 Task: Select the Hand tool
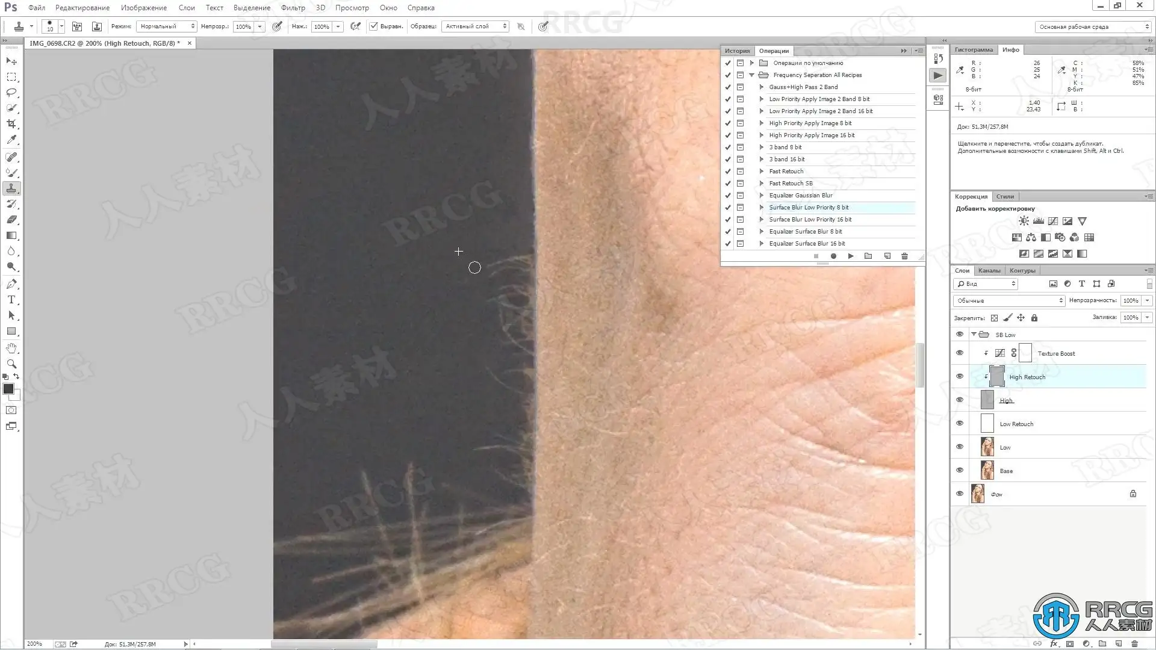pos(11,348)
